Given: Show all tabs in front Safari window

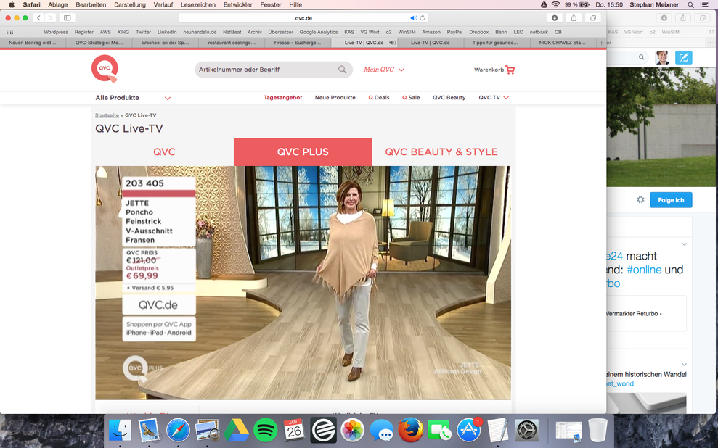Looking at the screenshot, I should click(x=592, y=18).
